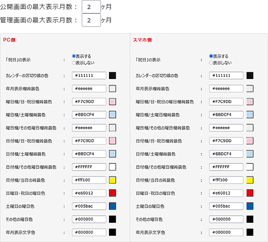268x242 pixels.
Task: Click PC側 black swatch for カレンダーの区切り線の色
Action: (x=113, y=76)
